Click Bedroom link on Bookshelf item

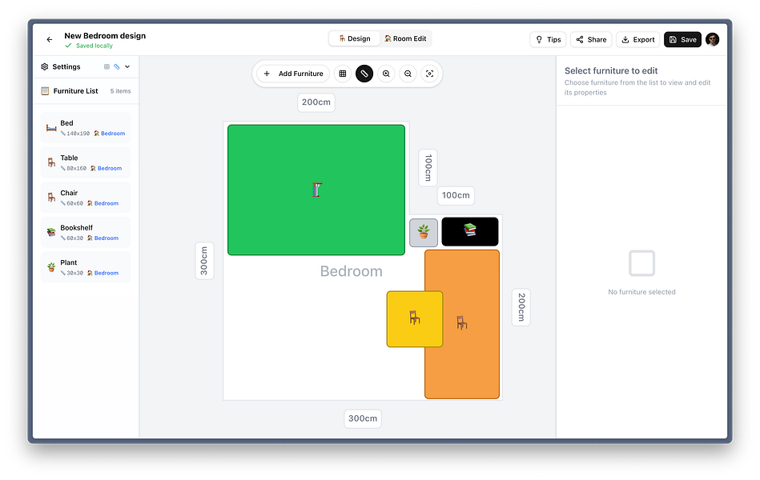pos(107,238)
